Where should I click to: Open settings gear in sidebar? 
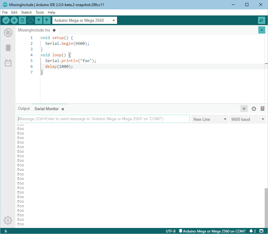point(8,220)
